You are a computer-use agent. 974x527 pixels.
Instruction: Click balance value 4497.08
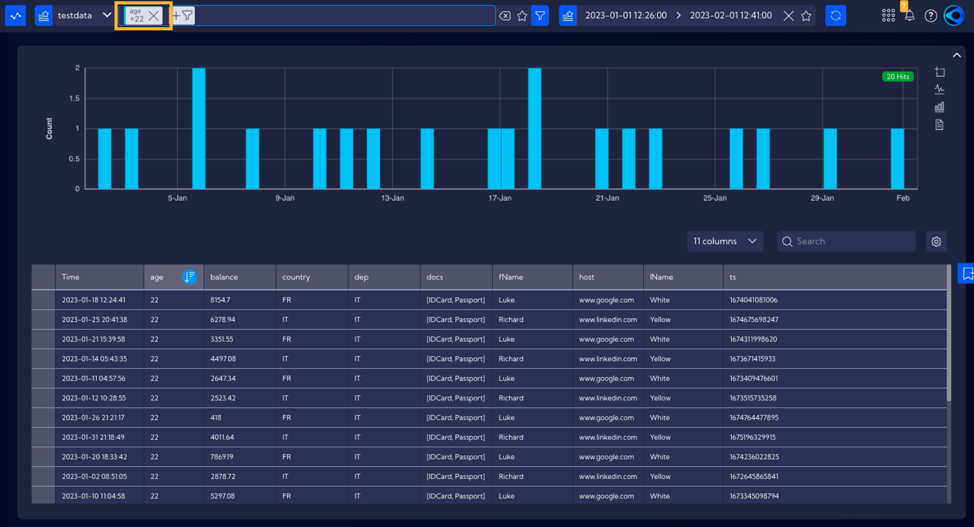[223, 359]
